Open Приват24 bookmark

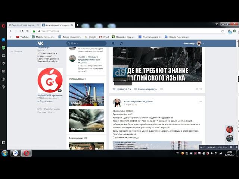click(123, 37)
